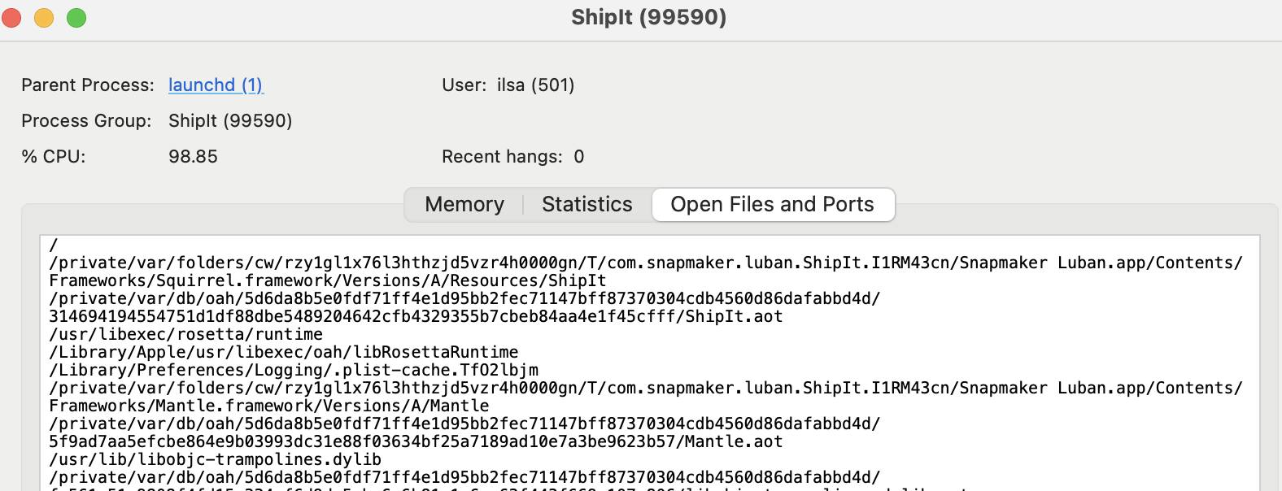1282x491 pixels.
Task: Click inside the open files list area
Action: [x=641, y=358]
